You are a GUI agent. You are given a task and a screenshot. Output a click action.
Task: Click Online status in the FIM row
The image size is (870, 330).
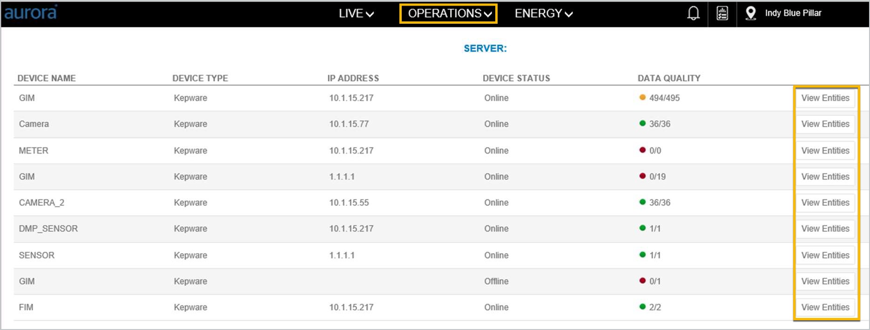[x=496, y=308]
